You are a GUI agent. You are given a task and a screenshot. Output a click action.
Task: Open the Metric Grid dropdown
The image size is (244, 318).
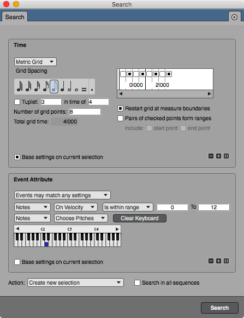35,62
